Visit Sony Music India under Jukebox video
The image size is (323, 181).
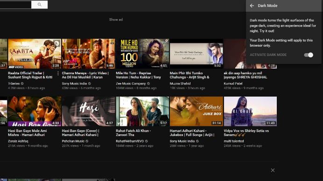pos(182,141)
